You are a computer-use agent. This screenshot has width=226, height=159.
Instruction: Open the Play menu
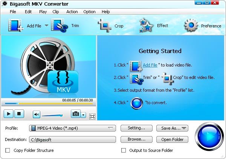[x=43, y=12]
